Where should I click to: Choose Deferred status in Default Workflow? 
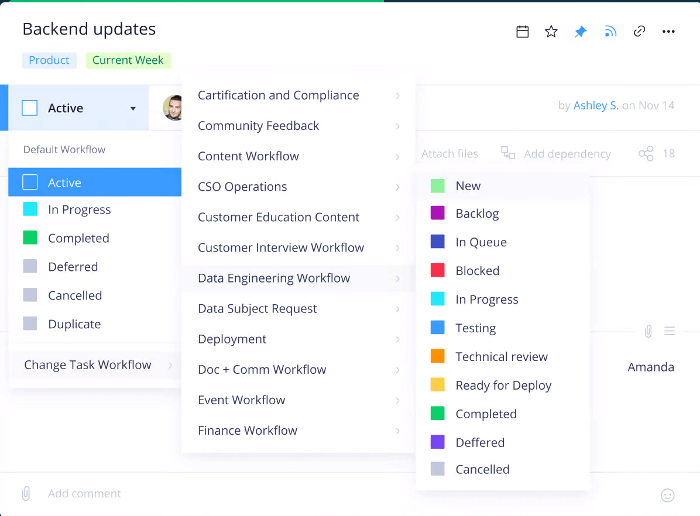95,266
